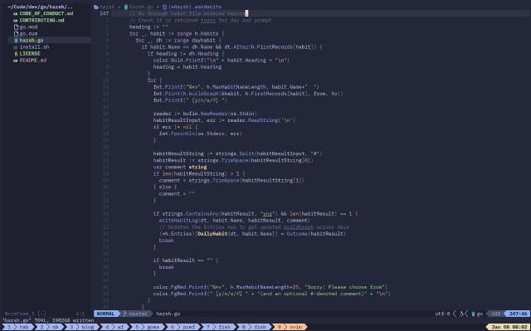
Task: Click the file progress percentage in the statusline
Action: click(x=496, y=314)
